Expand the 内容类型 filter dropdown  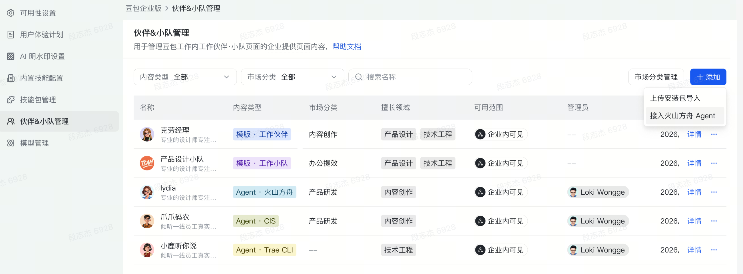point(185,77)
